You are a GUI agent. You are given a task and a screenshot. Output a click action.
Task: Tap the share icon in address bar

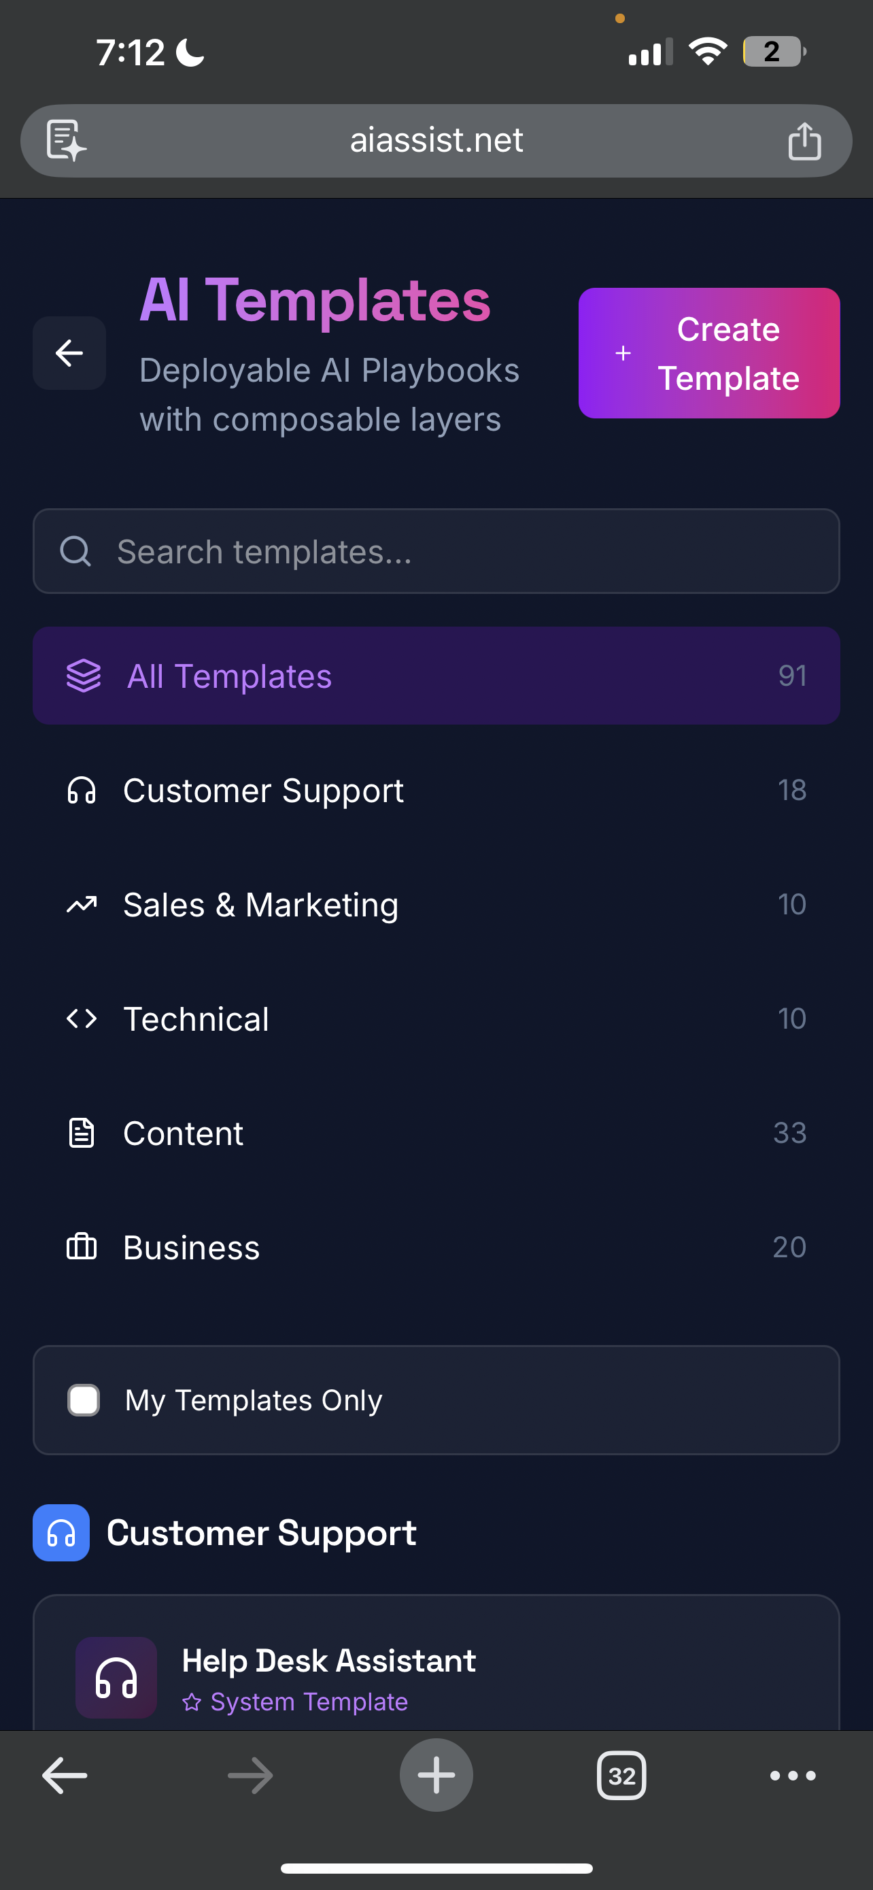tap(804, 140)
